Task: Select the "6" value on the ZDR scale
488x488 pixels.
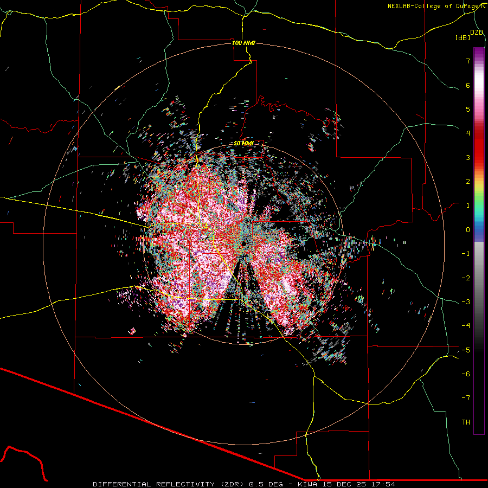Action: 468,86
